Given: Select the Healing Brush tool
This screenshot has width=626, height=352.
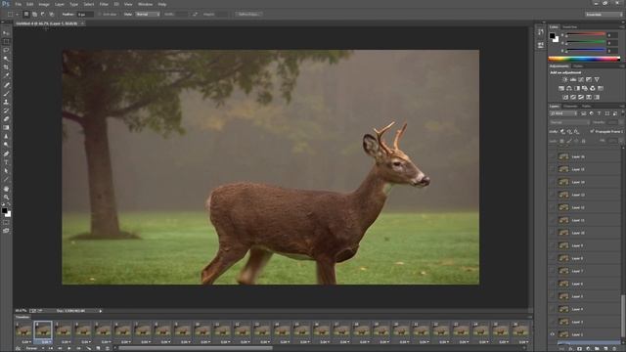Looking at the screenshot, I should 6,85.
